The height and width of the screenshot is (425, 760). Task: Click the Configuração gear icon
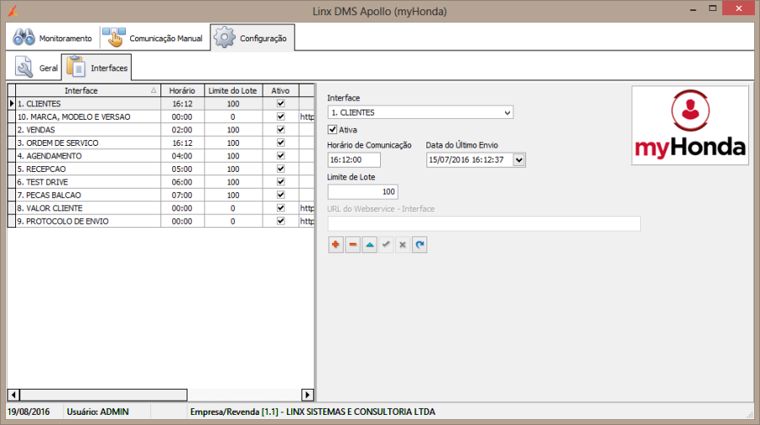pyautogui.click(x=225, y=37)
